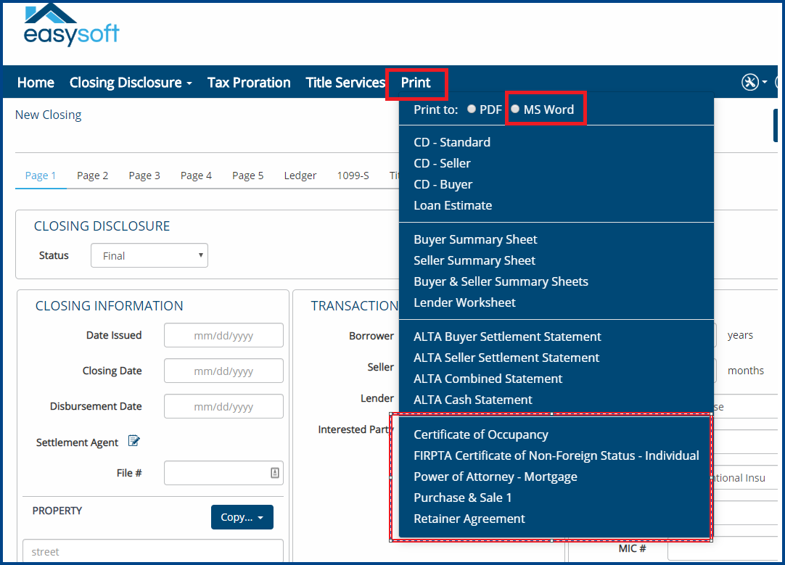Choose Buyer & Seller Summary Sheets
Screen dimensions: 785x565
coord(501,281)
